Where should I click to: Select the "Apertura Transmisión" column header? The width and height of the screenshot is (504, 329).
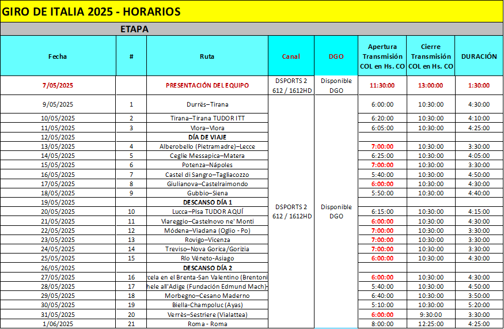pyautogui.click(x=381, y=56)
